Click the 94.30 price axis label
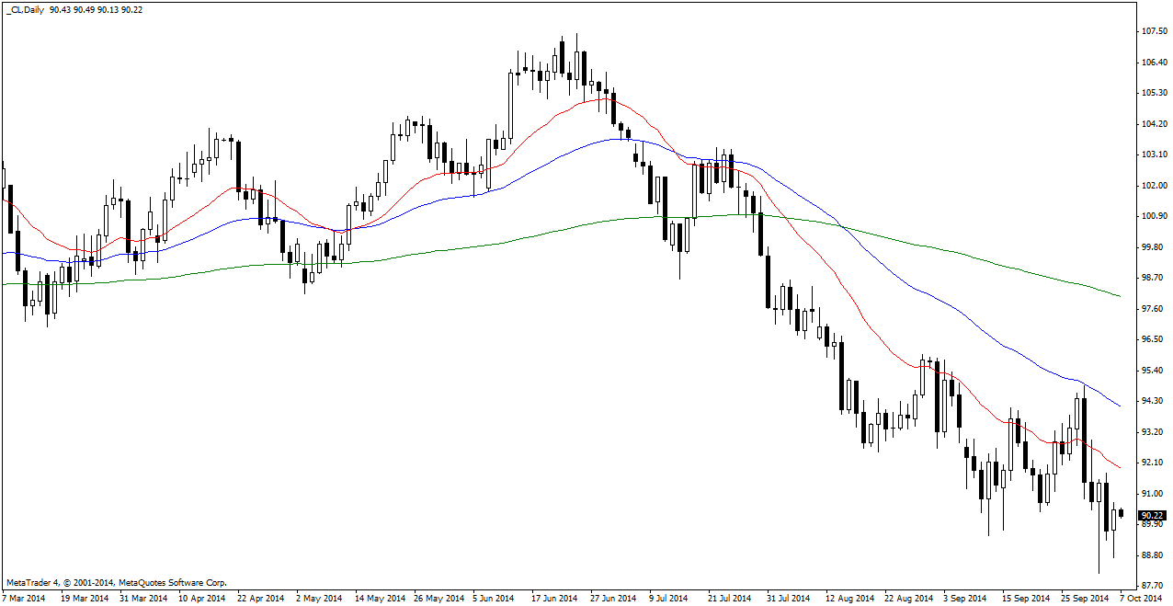Viewport: 1173px width, 606px height. (1154, 401)
